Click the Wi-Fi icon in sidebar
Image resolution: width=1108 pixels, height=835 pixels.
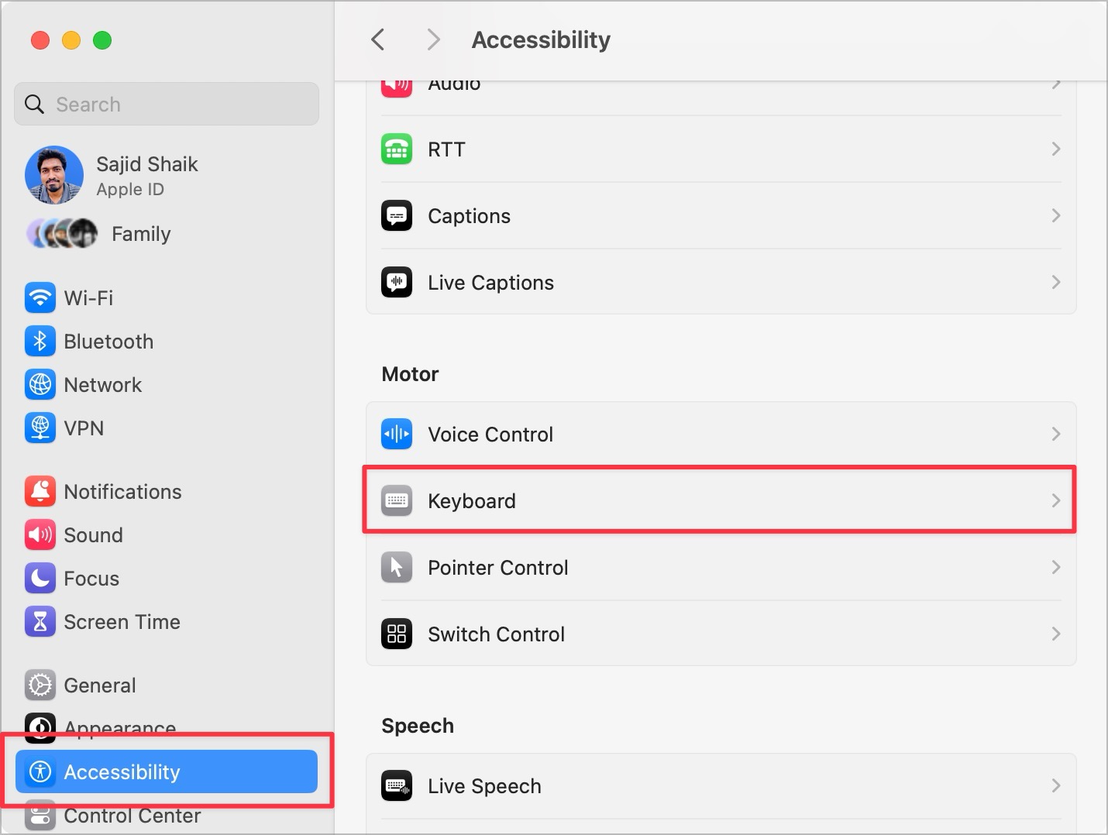(40, 298)
